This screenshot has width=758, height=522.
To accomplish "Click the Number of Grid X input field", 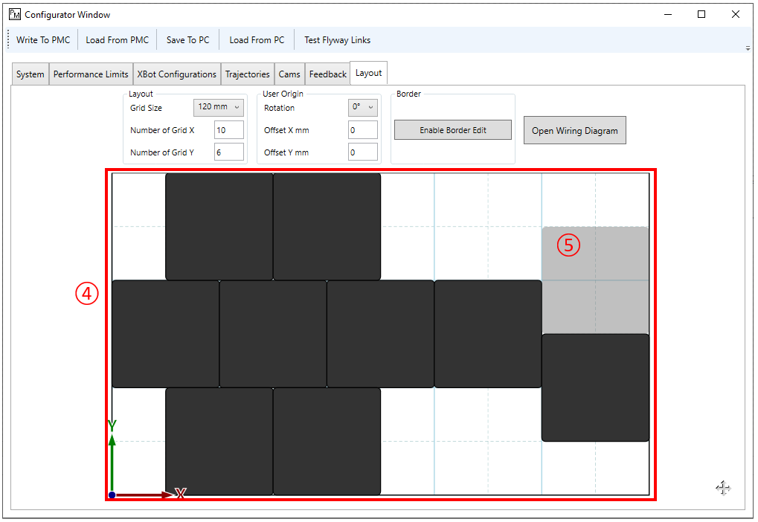I will pyautogui.click(x=228, y=129).
